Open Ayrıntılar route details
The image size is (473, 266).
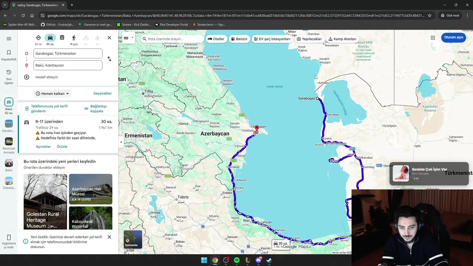(43, 147)
